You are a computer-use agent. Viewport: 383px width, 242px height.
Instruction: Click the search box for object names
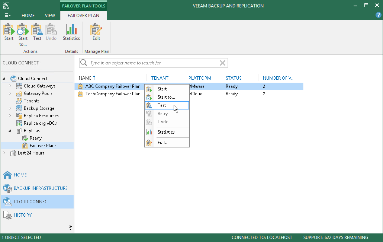154,63
